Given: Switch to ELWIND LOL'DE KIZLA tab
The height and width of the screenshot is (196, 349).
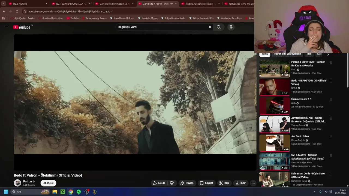Looking at the screenshot, I should tap(71, 4).
